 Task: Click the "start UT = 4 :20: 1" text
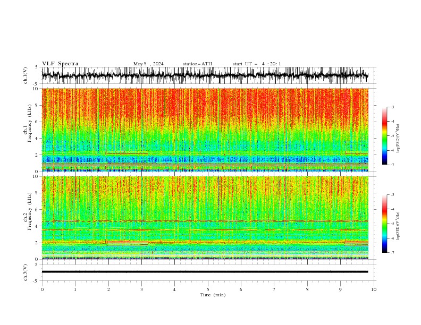257,64
